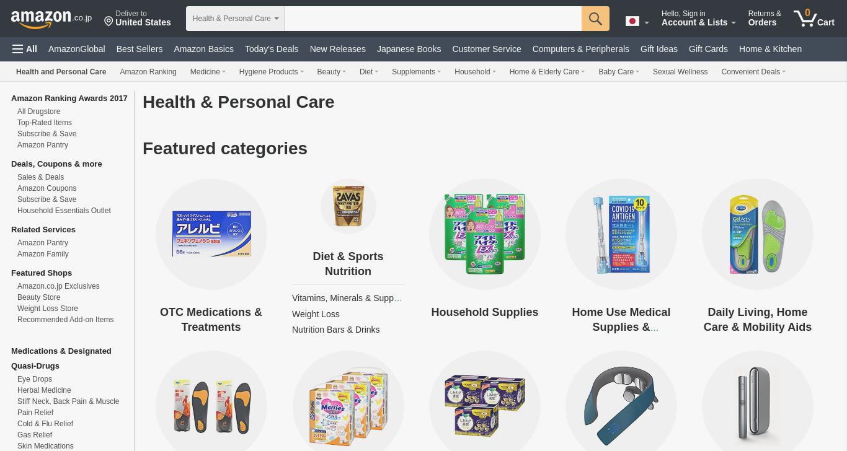
Task: Focus the main search input field
Action: tap(433, 19)
